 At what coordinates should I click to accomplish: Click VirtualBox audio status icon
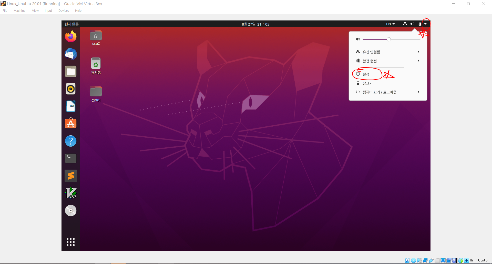pyautogui.click(x=419, y=260)
